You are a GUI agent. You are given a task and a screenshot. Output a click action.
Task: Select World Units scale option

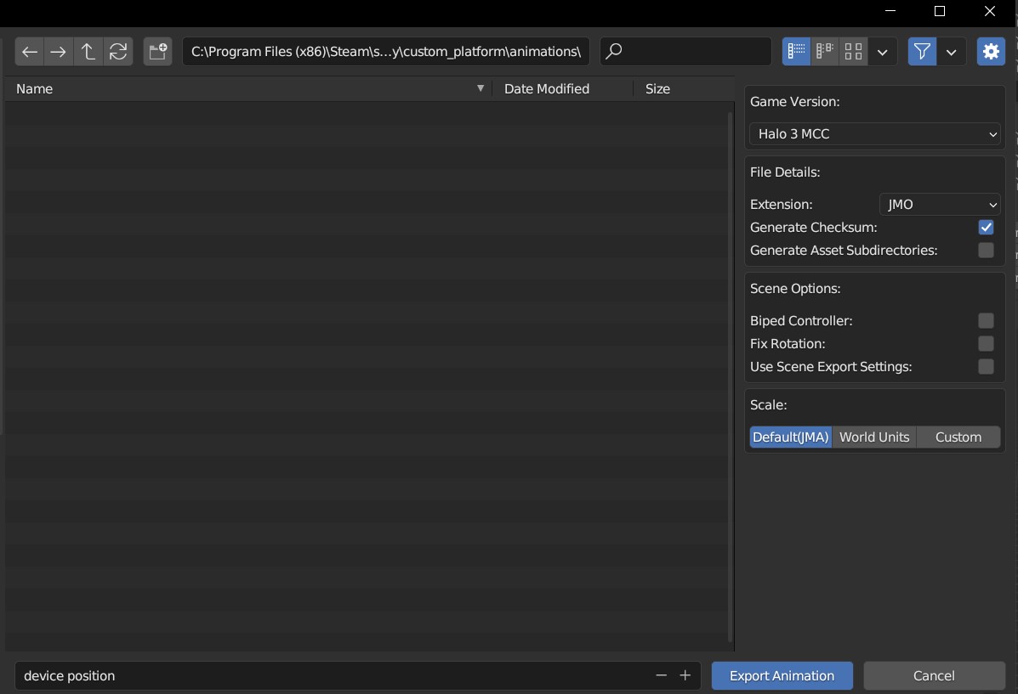pyautogui.click(x=874, y=437)
